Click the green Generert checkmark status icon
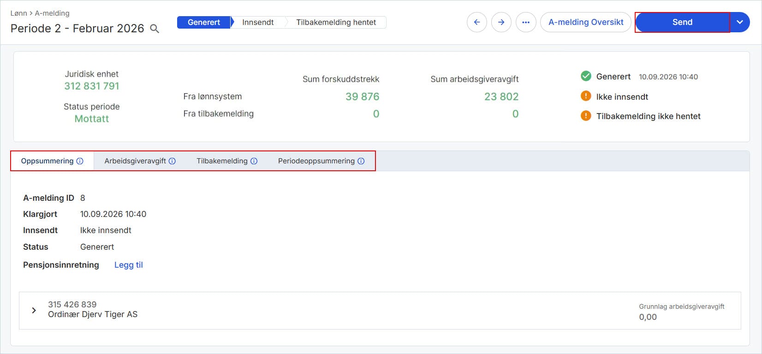 click(x=586, y=76)
